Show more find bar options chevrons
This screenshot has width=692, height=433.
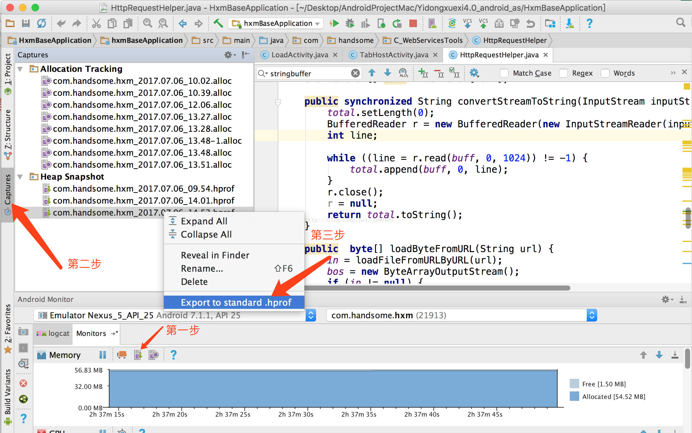tap(673, 73)
